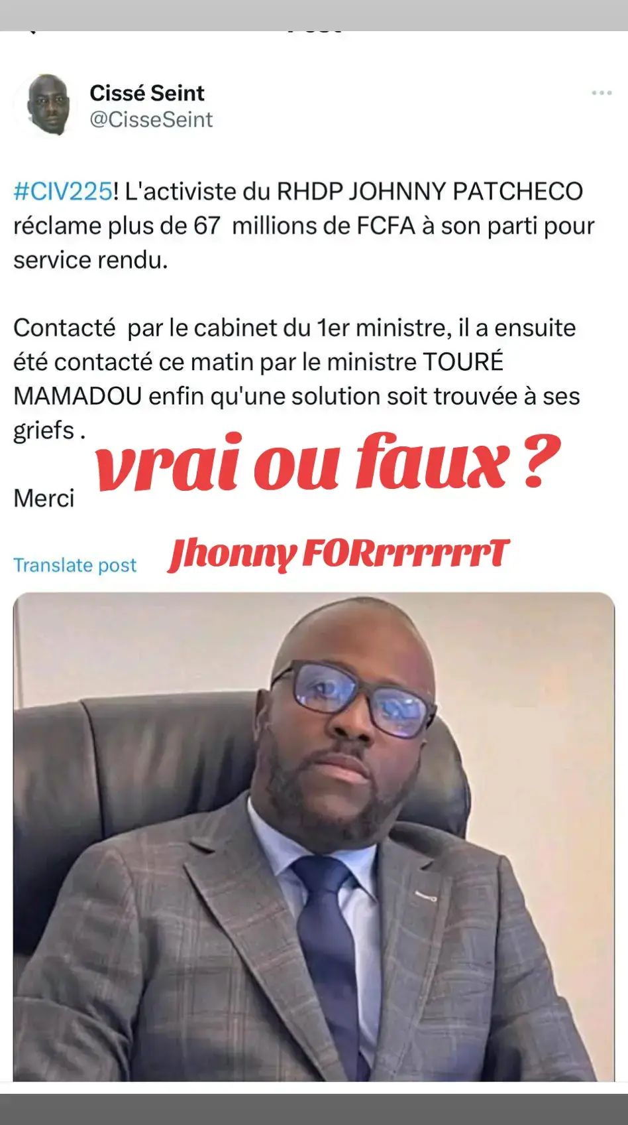Image resolution: width=628 pixels, height=1125 pixels.
Task: Open the Cissé Seint display name
Action: point(147,93)
